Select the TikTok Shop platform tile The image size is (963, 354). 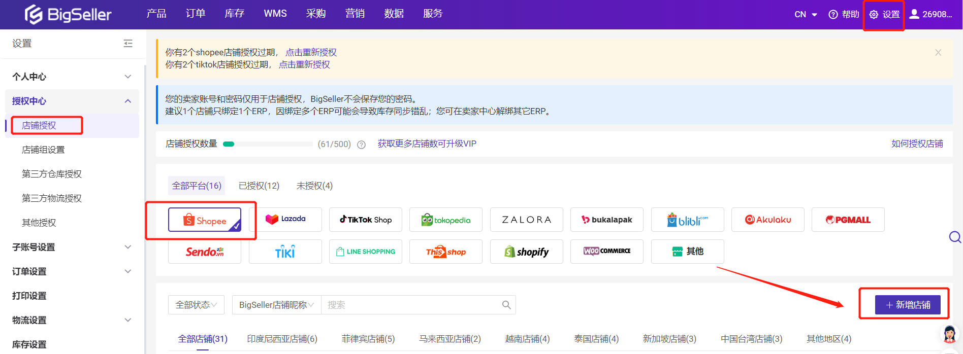(365, 220)
